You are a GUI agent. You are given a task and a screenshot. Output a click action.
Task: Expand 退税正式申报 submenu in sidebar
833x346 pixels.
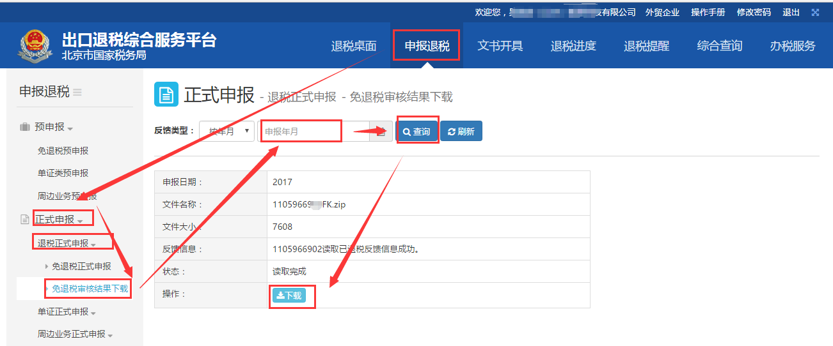point(67,243)
